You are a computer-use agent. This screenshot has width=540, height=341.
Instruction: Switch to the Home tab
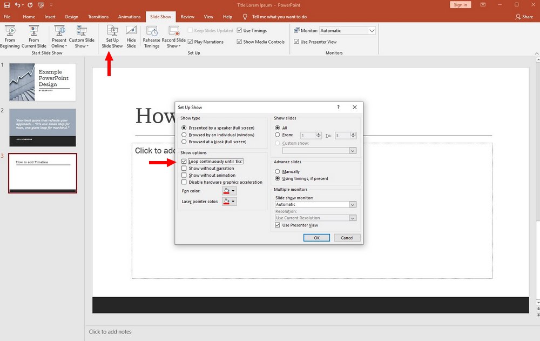pyautogui.click(x=29, y=17)
